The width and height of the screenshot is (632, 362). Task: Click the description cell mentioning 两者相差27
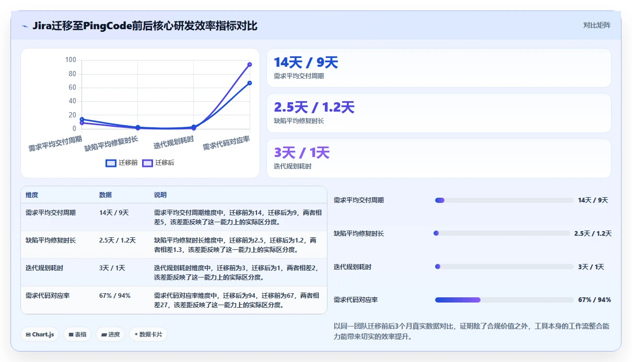click(238, 300)
